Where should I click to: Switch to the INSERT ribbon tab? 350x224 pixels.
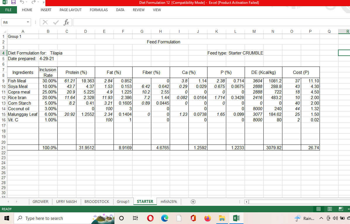(46, 10)
